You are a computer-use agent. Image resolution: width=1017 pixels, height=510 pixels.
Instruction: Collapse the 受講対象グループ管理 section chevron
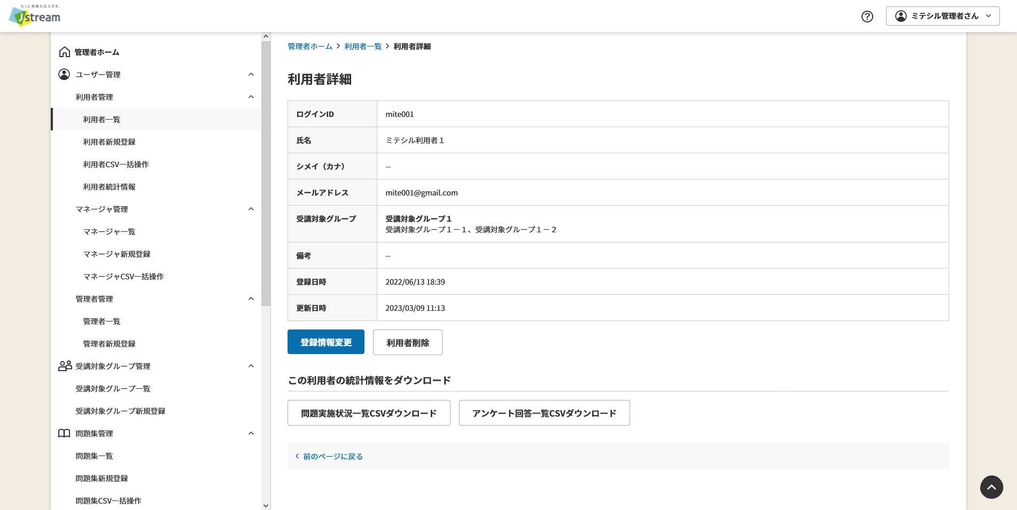pyautogui.click(x=251, y=366)
